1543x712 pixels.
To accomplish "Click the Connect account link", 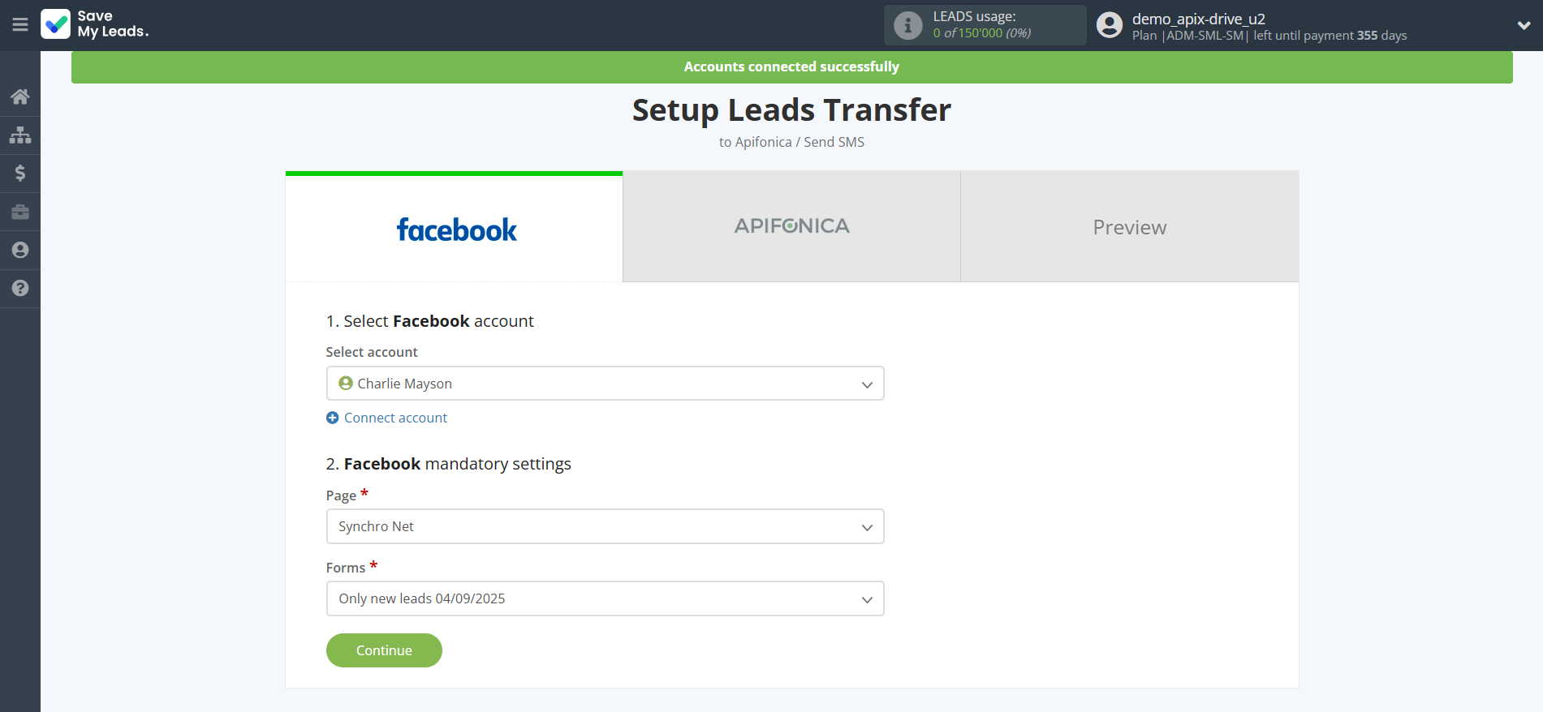I will pyautogui.click(x=395, y=418).
